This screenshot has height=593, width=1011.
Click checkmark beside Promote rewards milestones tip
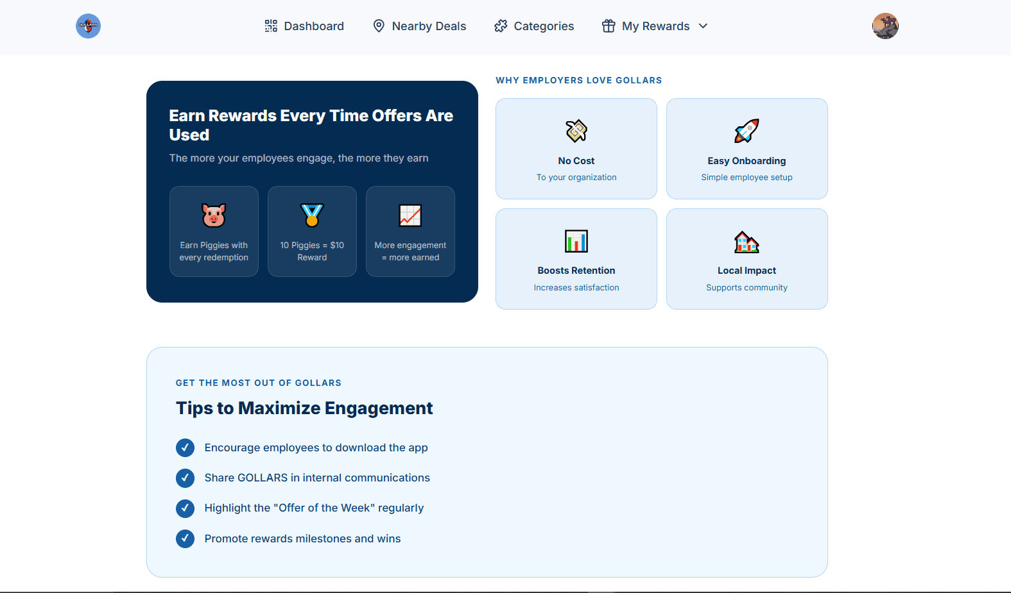[x=185, y=539]
